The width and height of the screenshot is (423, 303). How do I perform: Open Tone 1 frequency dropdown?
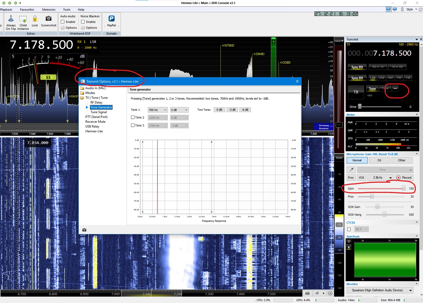click(158, 110)
